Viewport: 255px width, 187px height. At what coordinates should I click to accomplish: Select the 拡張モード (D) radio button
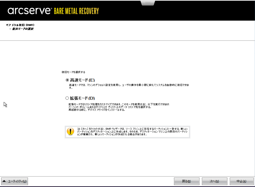[x=67, y=98]
